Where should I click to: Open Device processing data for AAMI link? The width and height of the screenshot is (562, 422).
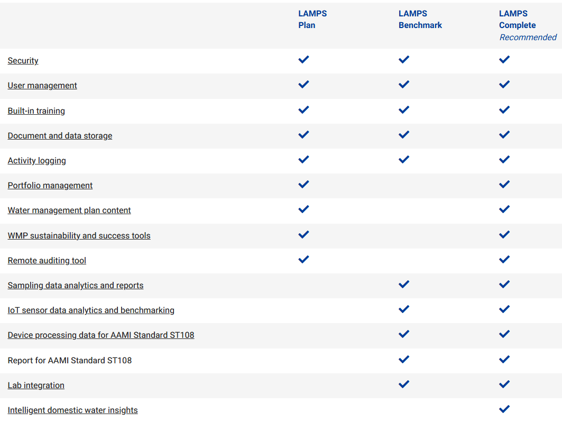(101, 335)
